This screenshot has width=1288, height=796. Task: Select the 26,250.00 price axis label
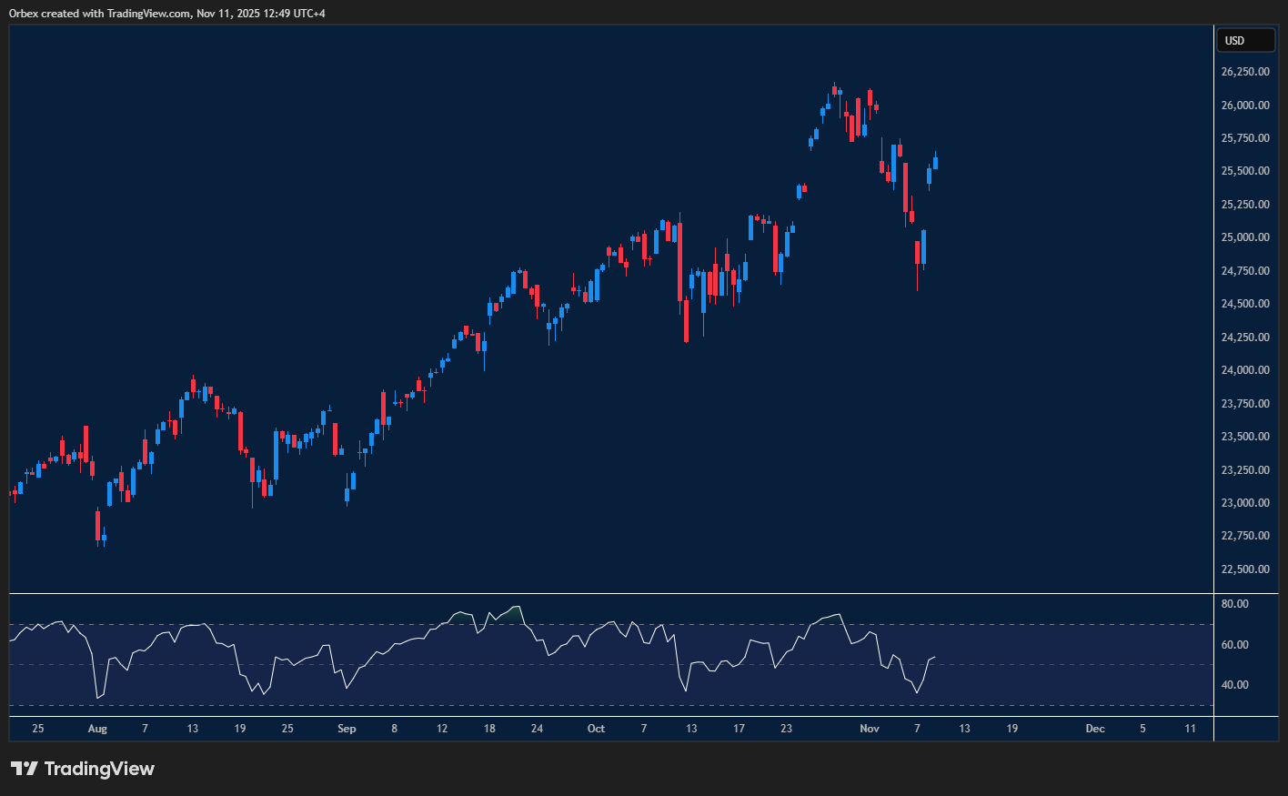[x=1245, y=72]
